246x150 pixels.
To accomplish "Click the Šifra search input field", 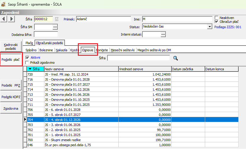I will (138, 58).
